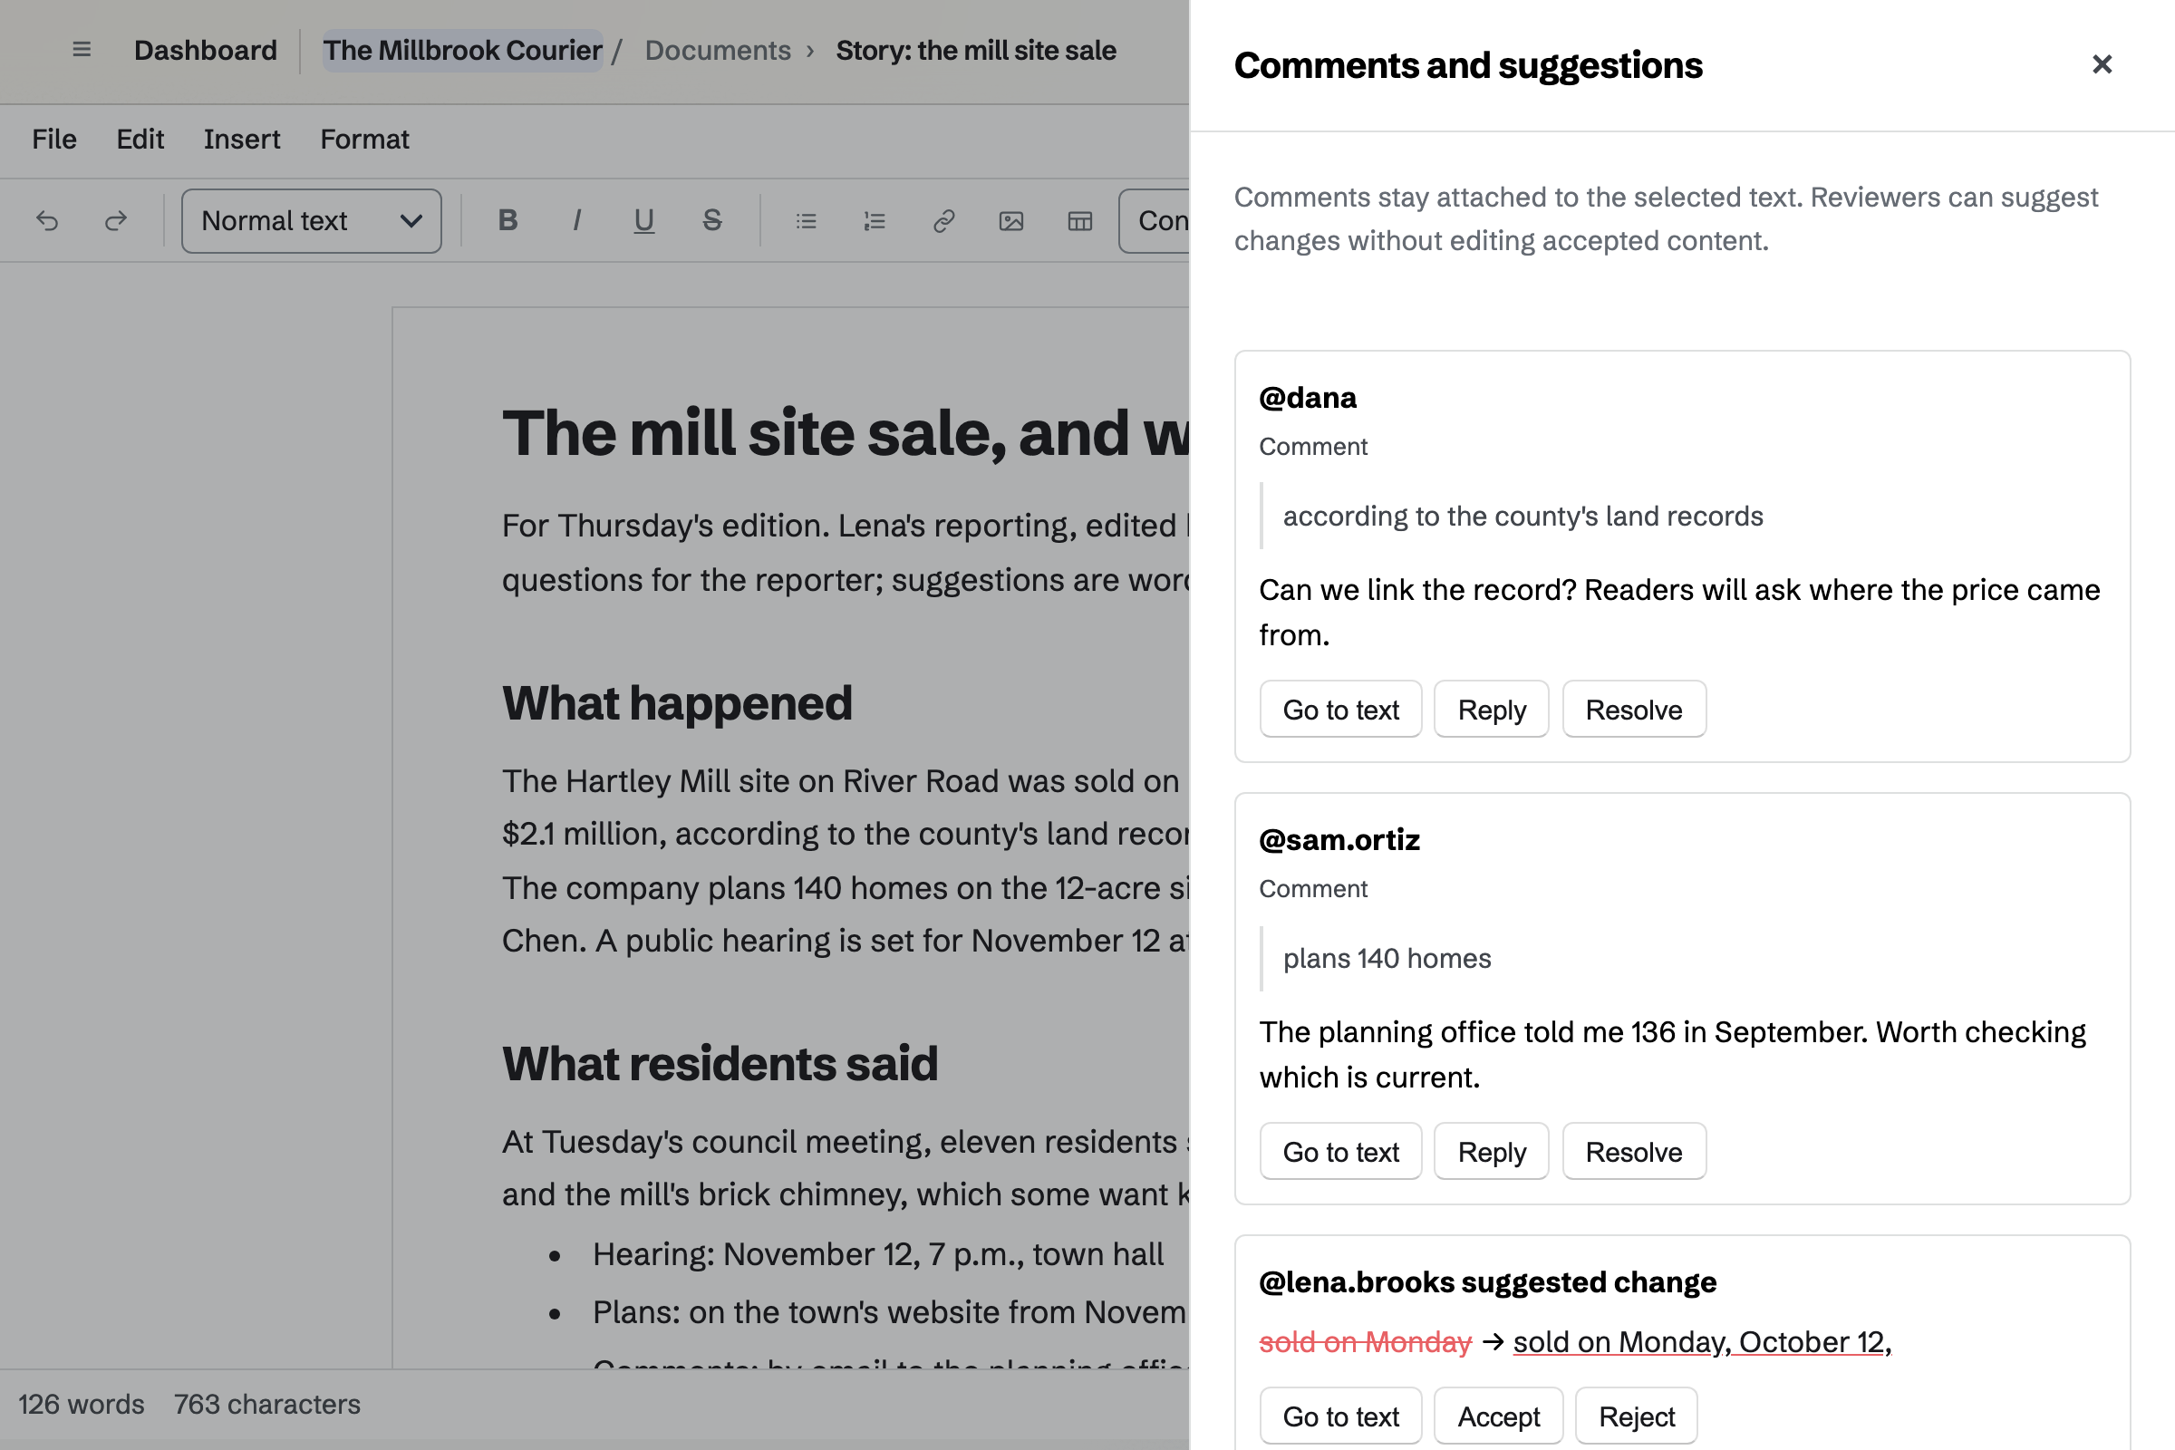Click the 'What residents said' heading
Screen dimensions: 2175x1450
click(720, 1063)
